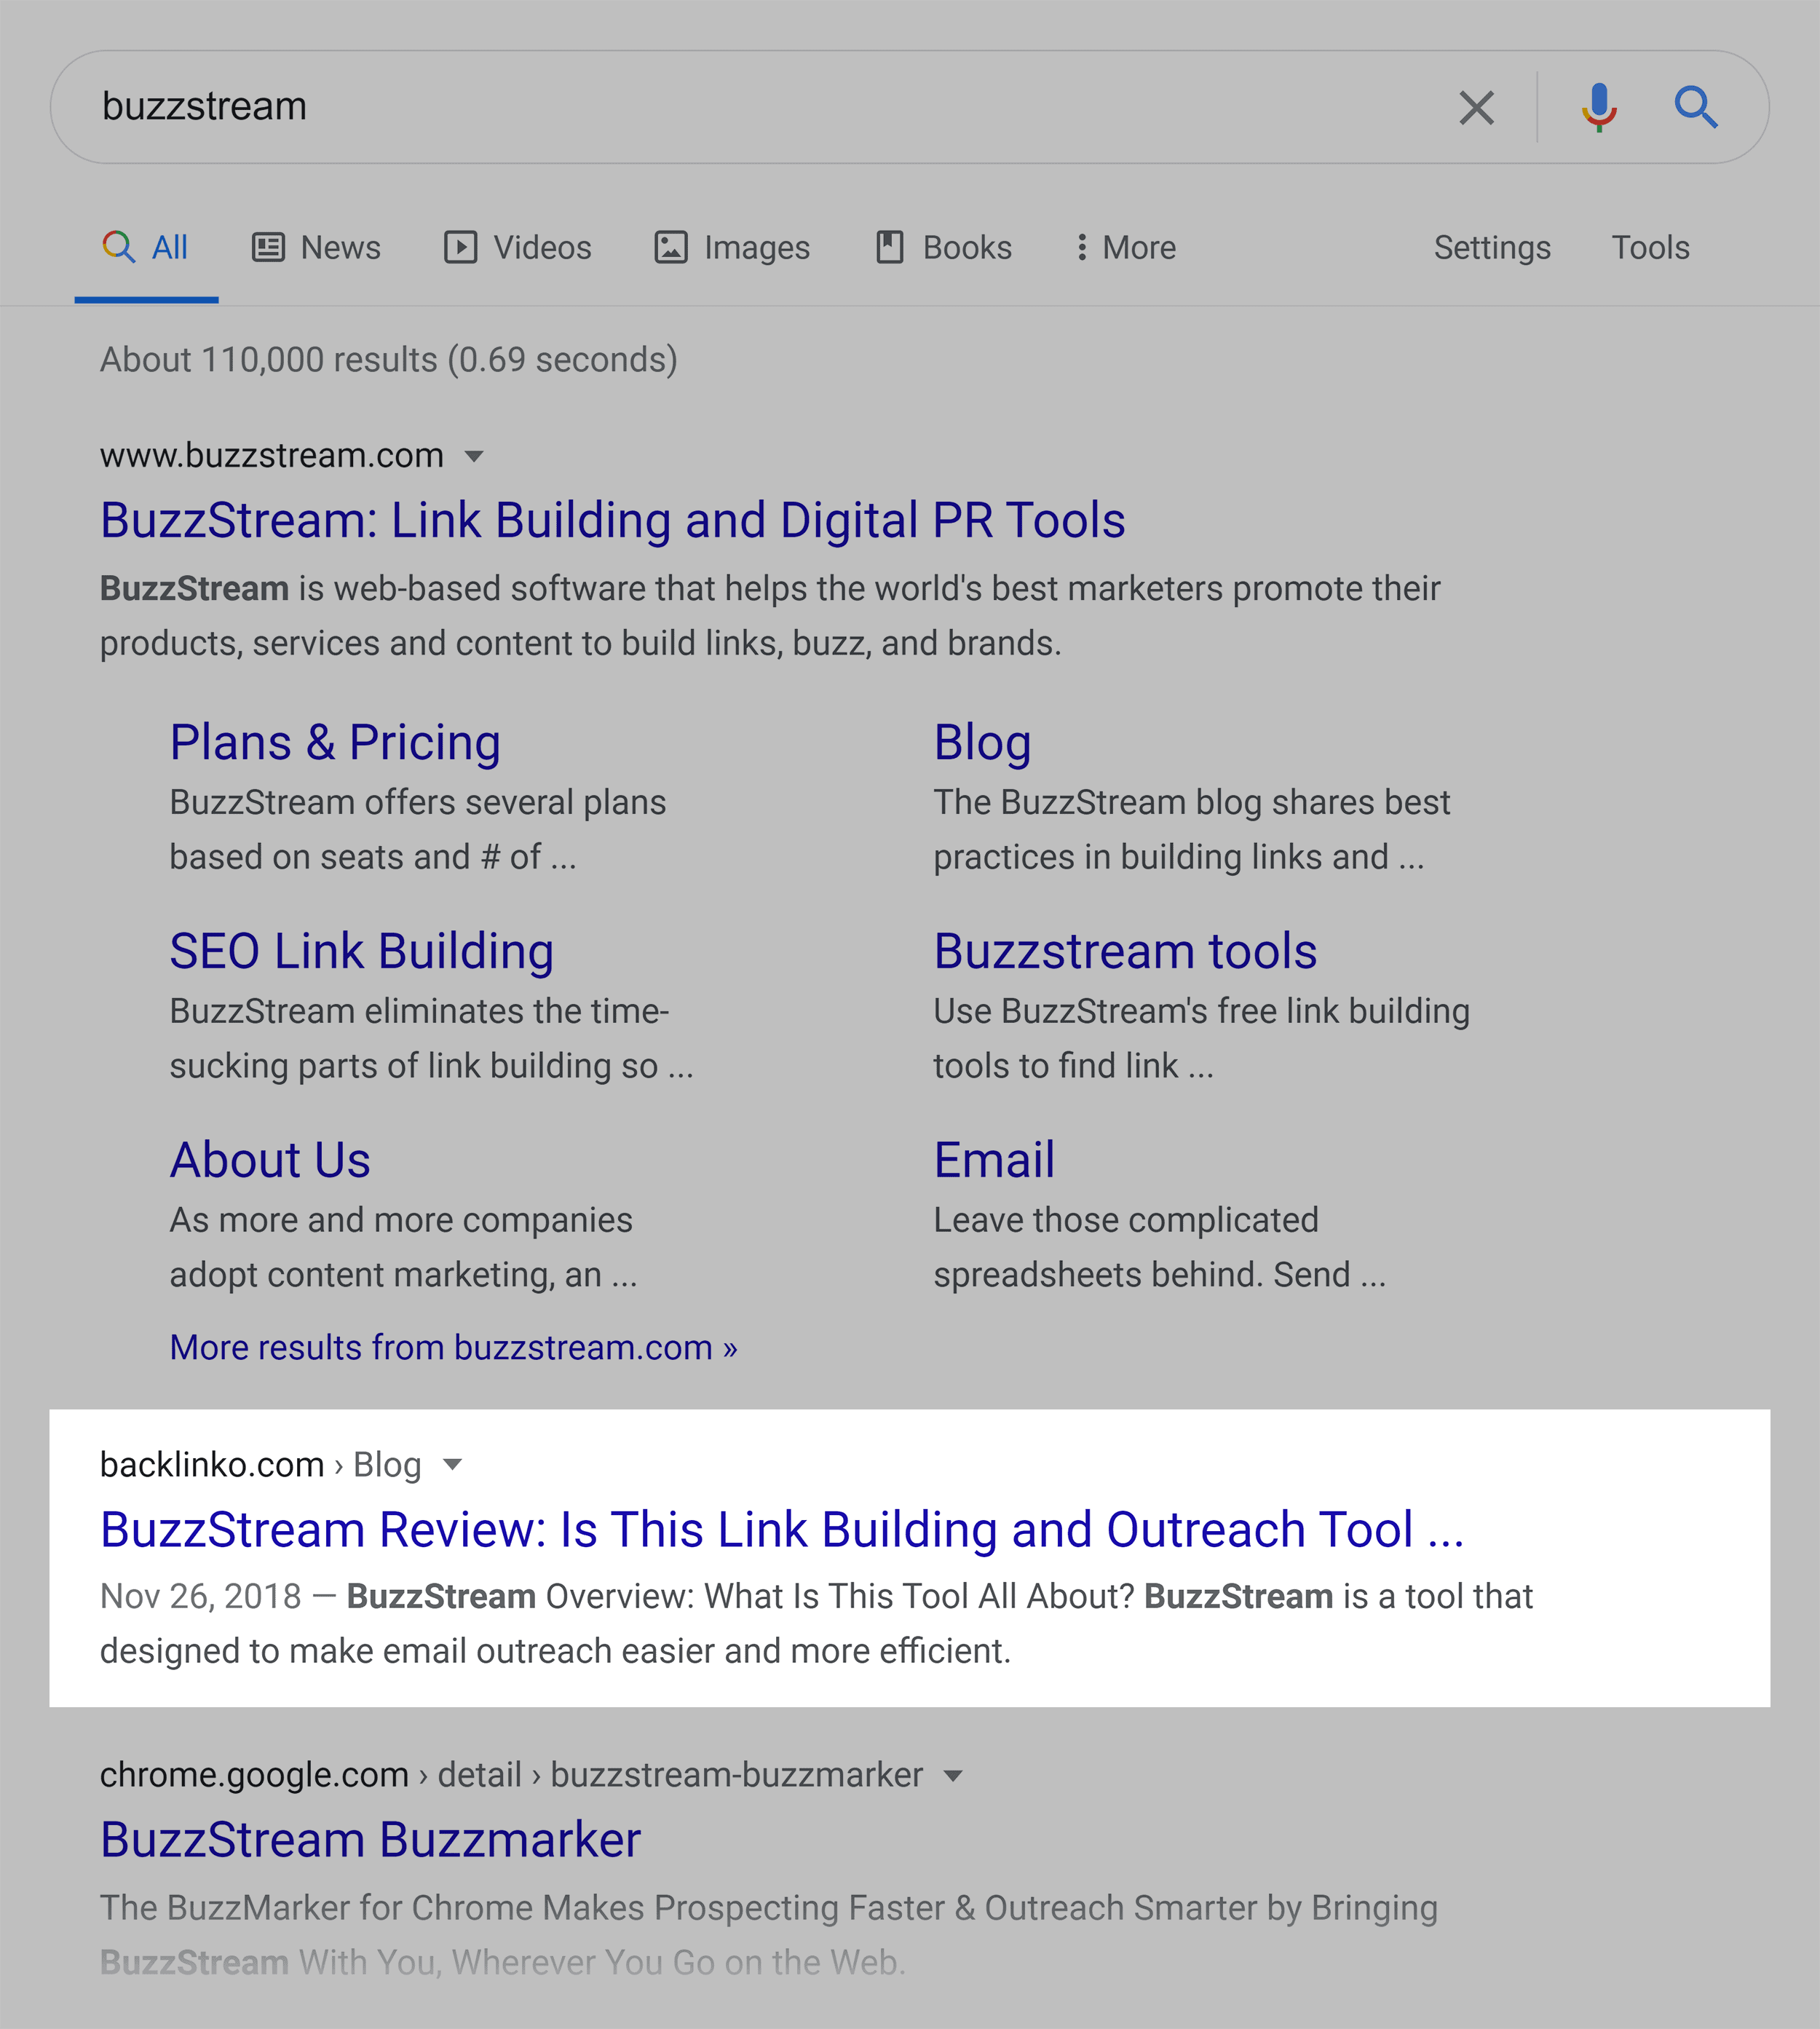Switch to the Books tab
This screenshot has width=1820, height=2029.
point(944,247)
